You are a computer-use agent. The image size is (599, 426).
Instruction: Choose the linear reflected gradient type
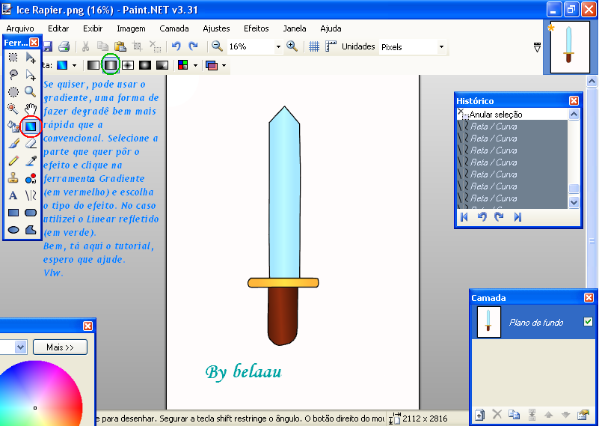(x=111, y=65)
